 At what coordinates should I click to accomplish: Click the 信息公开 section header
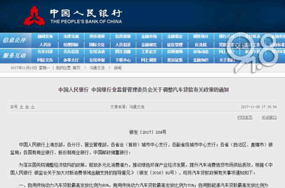14,40
